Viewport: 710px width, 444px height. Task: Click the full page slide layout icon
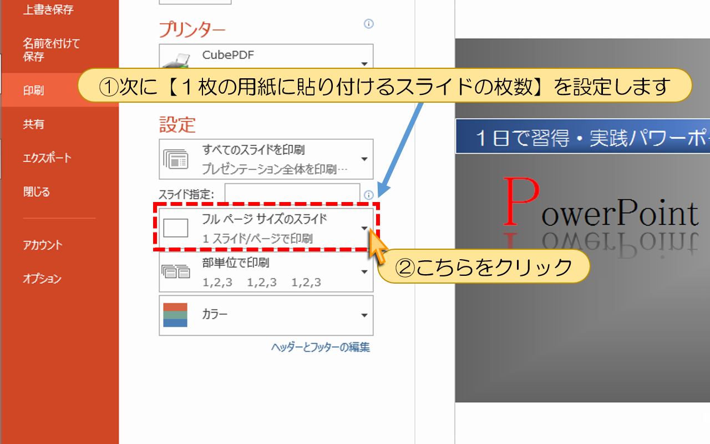pos(176,228)
